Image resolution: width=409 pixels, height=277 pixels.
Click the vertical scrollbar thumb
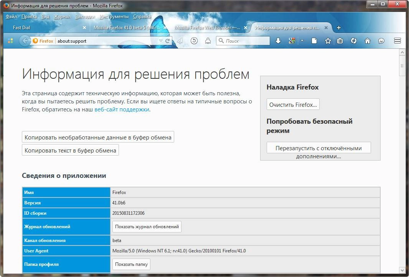click(402, 66)
